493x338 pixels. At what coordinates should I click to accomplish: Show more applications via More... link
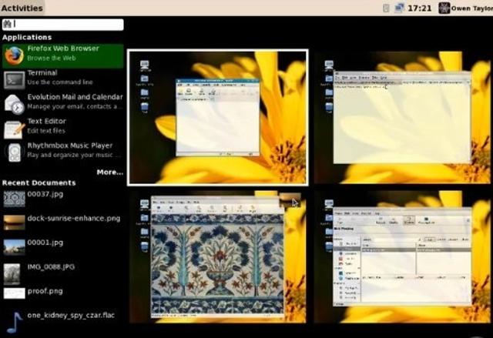point(109,172)
